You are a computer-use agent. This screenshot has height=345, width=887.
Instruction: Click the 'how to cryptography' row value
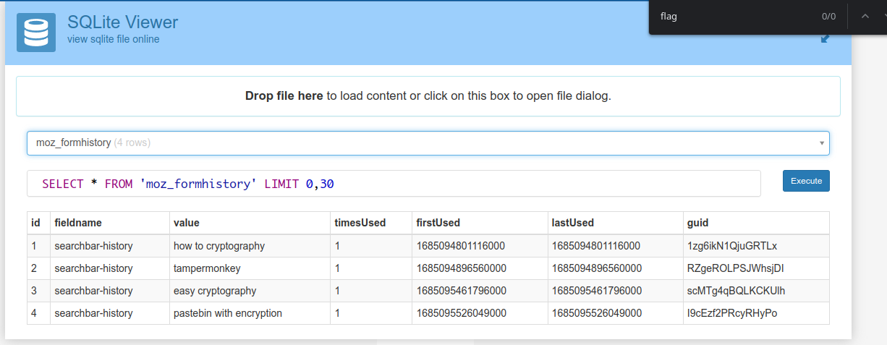pyautogui.click(x=219, y=246)
